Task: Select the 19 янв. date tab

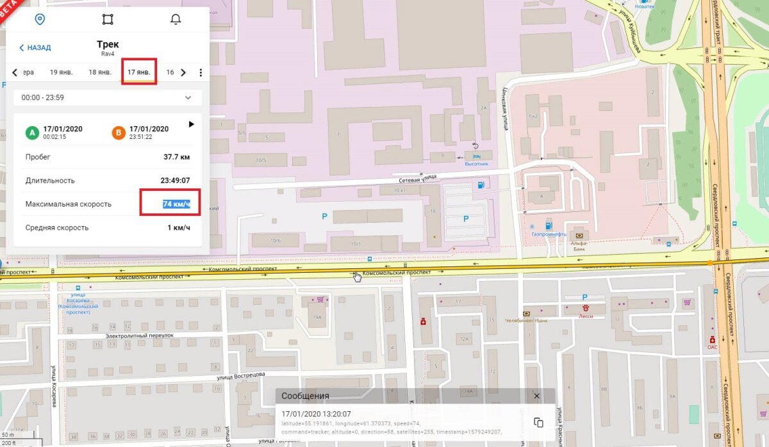Action: [x=61, y=72]
